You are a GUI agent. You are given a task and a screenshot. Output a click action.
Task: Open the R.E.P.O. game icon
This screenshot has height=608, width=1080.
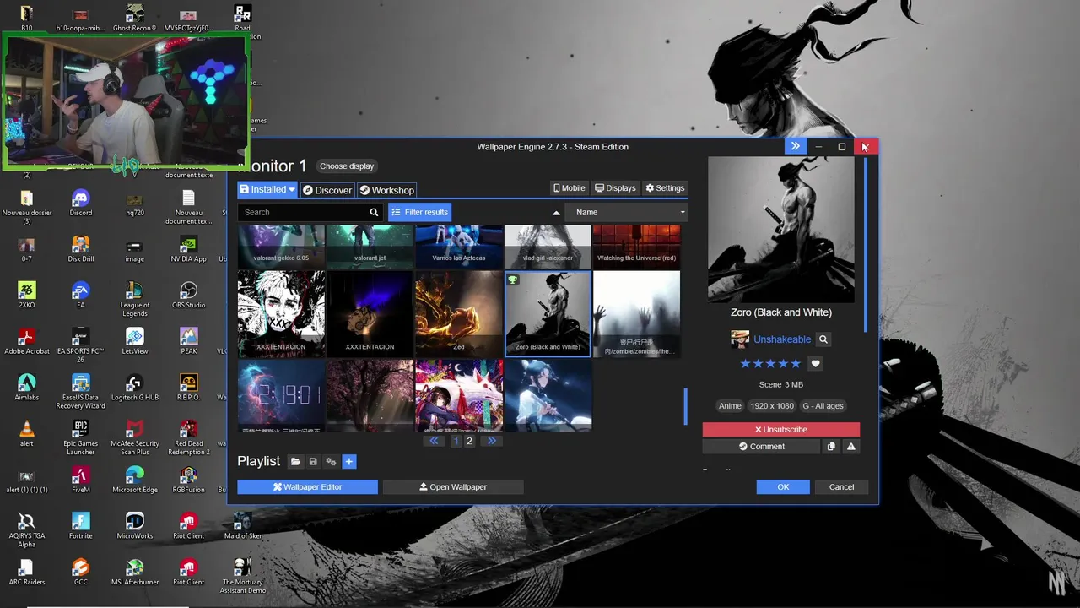(188, 388)
